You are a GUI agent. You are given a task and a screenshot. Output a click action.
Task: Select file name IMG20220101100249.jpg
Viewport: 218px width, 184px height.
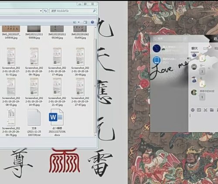(57, 36)
